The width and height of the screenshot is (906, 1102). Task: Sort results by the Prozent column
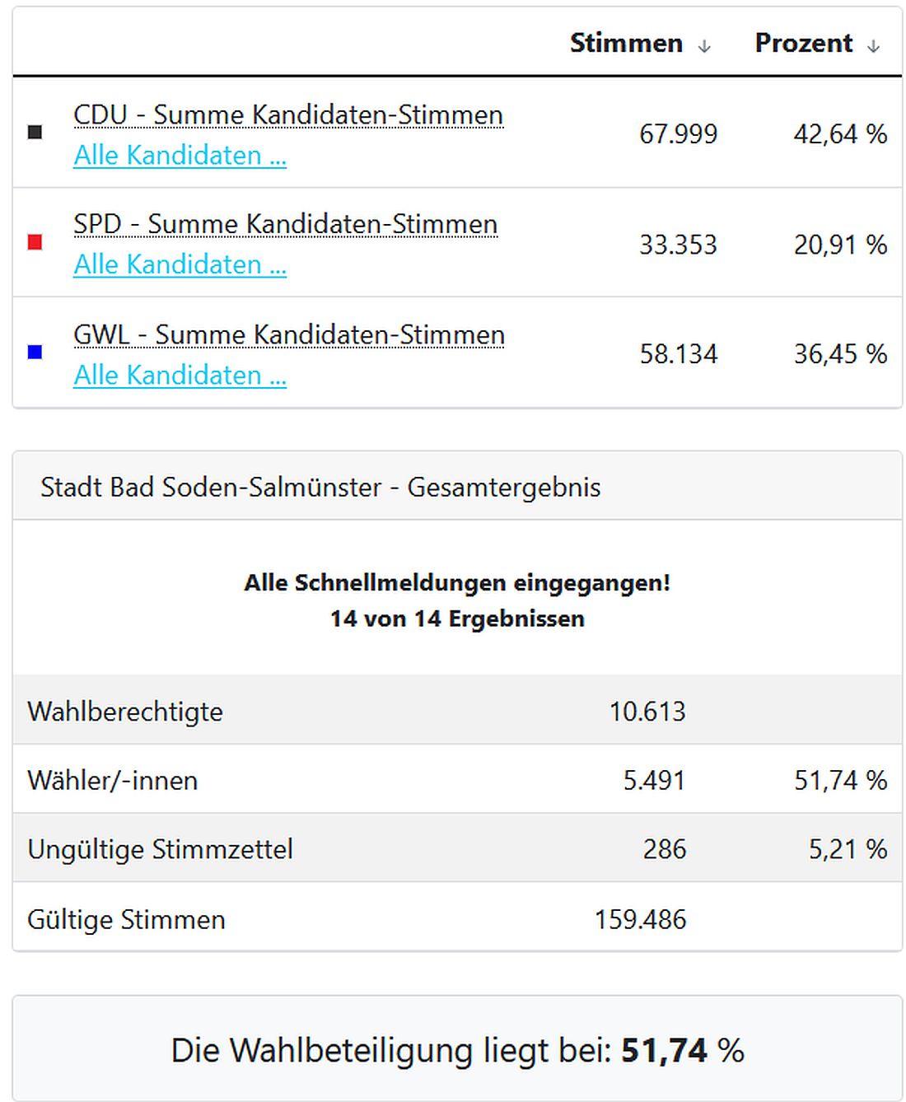tap(803, 43)
